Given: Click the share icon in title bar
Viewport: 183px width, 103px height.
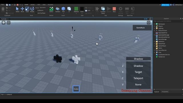Looking at the screenshot, I should click(x=173, y=5).
